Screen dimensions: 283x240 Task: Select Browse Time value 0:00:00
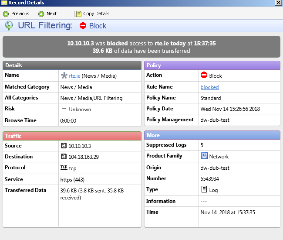[x=68, y=120]
